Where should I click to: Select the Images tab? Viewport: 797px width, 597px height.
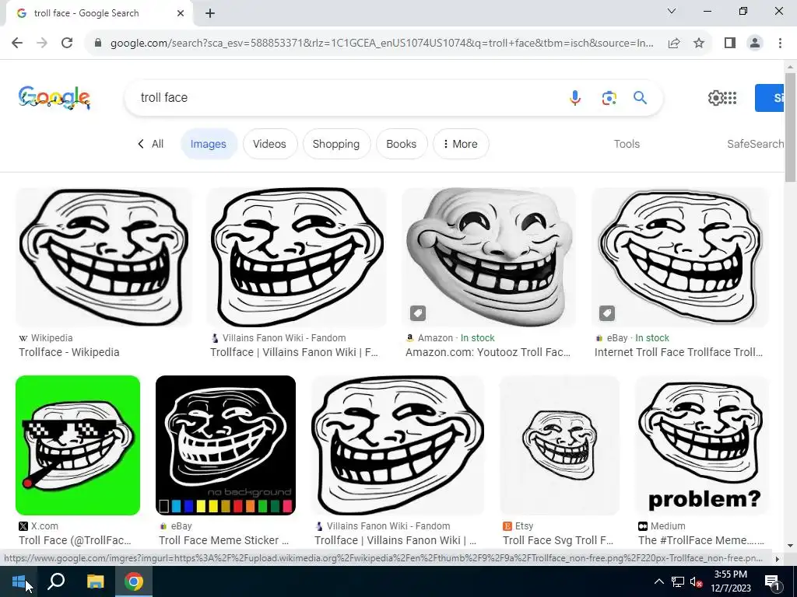(x=209, y=144)
